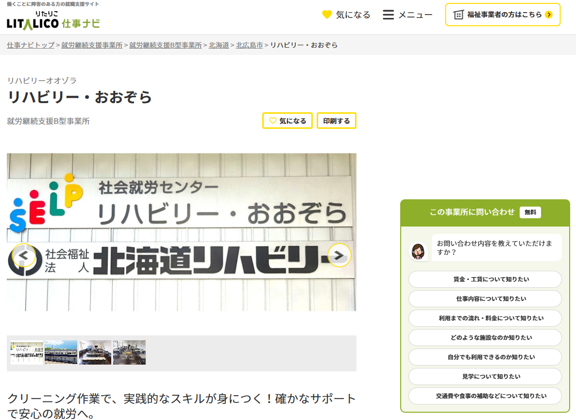Image resolution: width=576 pixels, height=420 pixels.
Task: Select the third thumbnail of workroom
Action: coord(95,352)
